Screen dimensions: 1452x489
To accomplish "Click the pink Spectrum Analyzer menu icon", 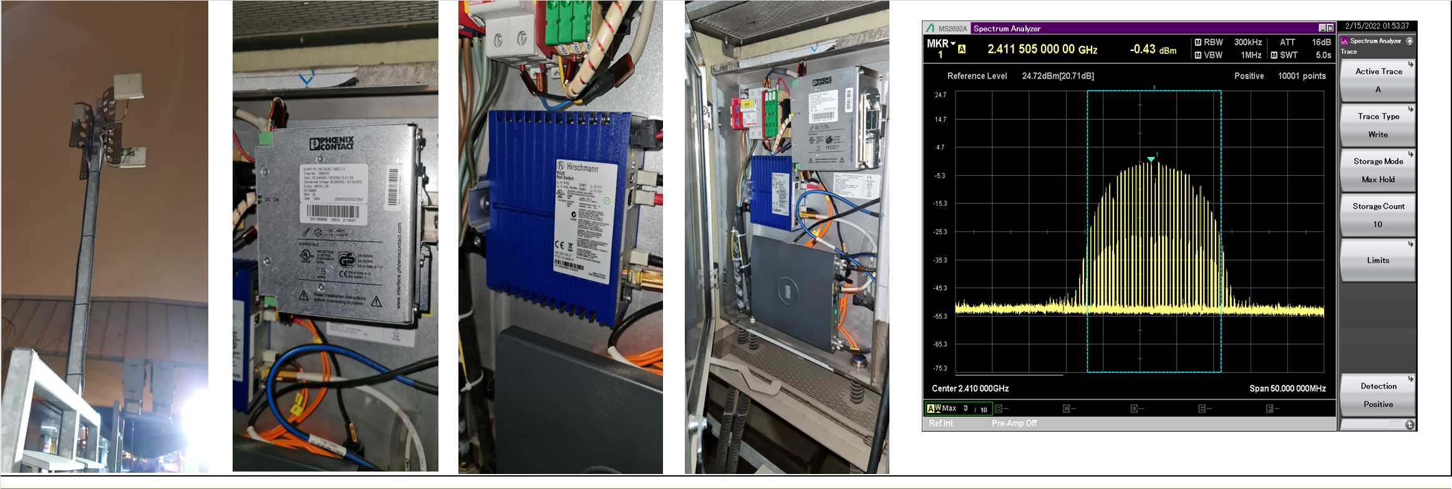I will [x=1345, y=41].
